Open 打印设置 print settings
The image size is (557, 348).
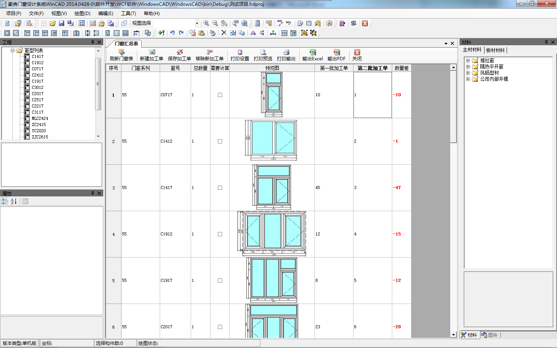[240, 55]
